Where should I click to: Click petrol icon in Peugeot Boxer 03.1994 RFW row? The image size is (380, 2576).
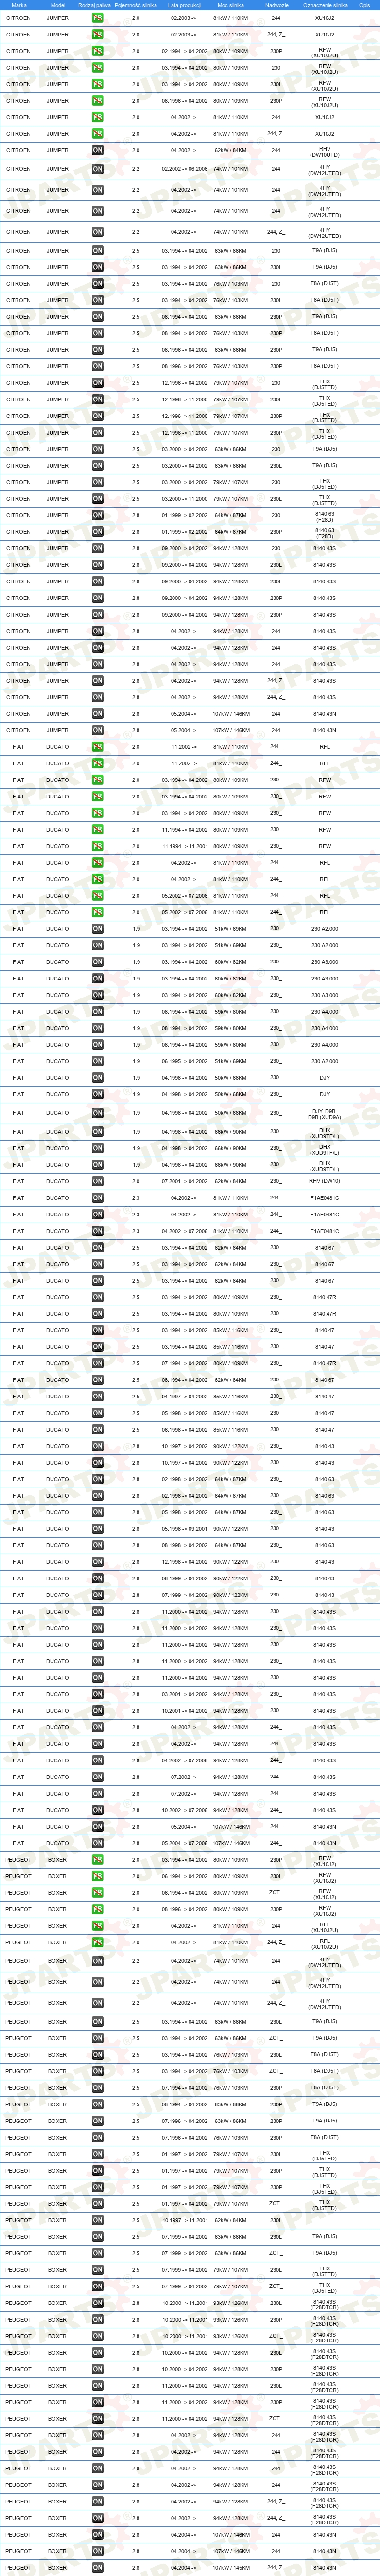coord(98,1860)
